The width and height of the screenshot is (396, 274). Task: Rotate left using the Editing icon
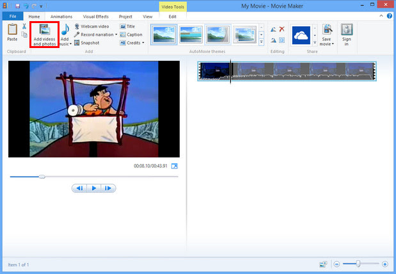273,29
